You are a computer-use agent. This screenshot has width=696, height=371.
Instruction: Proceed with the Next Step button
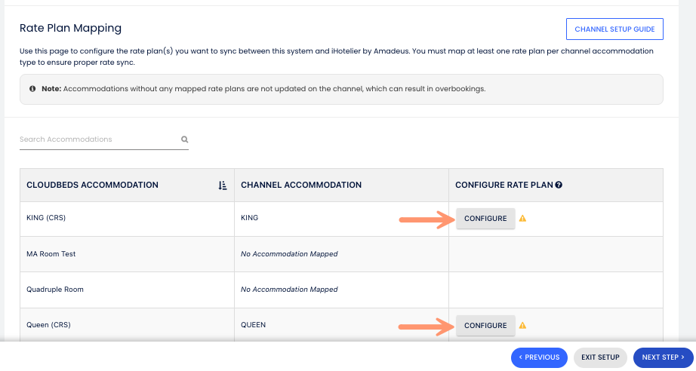tap(662, 357)
